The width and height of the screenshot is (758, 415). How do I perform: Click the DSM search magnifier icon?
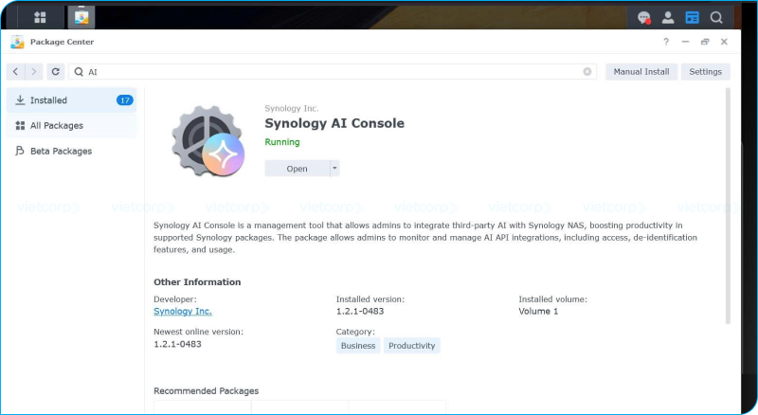716,18
